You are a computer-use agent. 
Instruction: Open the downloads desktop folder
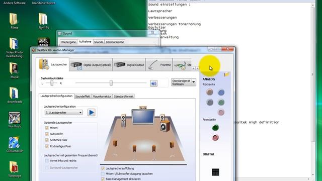pyautogui.click(x=15, y=95)
